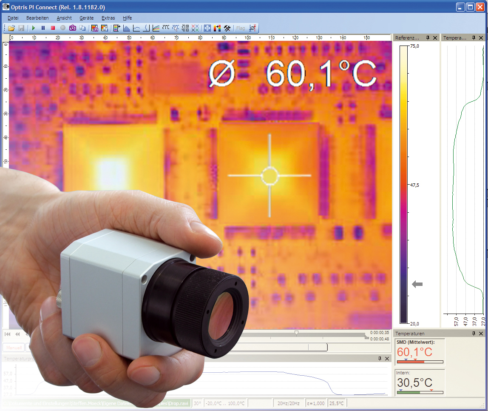Take a snapshot with the camera icon
The image size is (488, 411).
[x=73, y=28]
